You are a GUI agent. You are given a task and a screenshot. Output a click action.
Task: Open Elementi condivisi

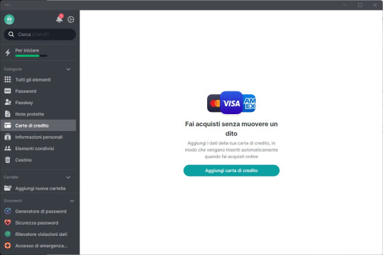[35, 149]
